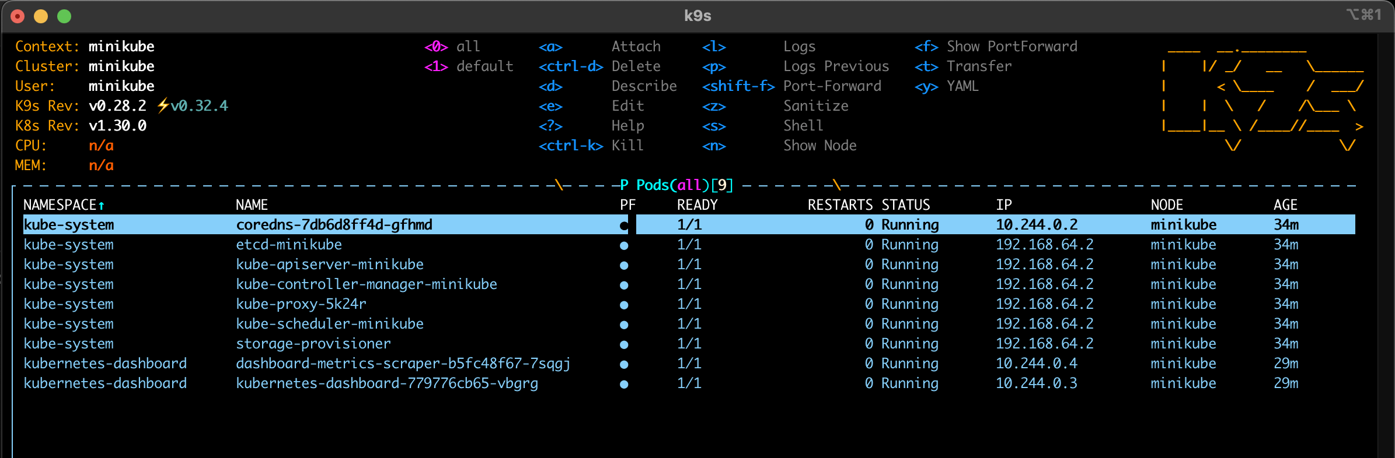Click the 29m age of dashboard-metrics-scraper
This screenshot has width=1395, height=458.
(1286, 363)
